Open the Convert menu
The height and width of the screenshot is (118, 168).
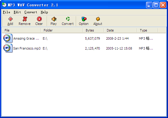pos(31,12)
